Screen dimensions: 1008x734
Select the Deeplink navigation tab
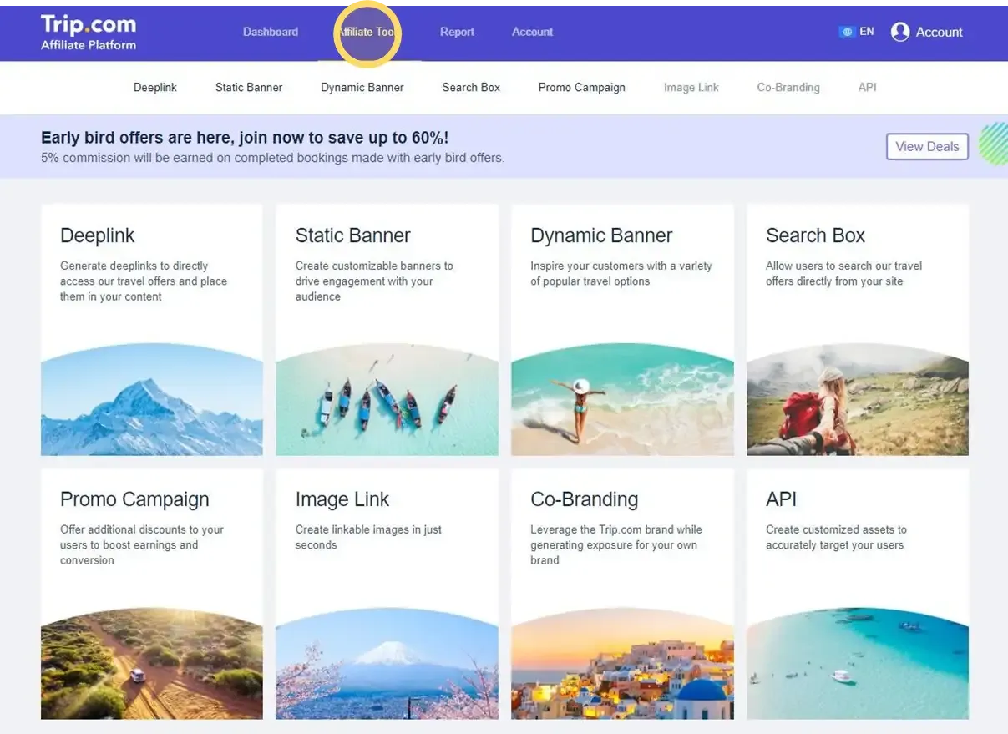154,87
